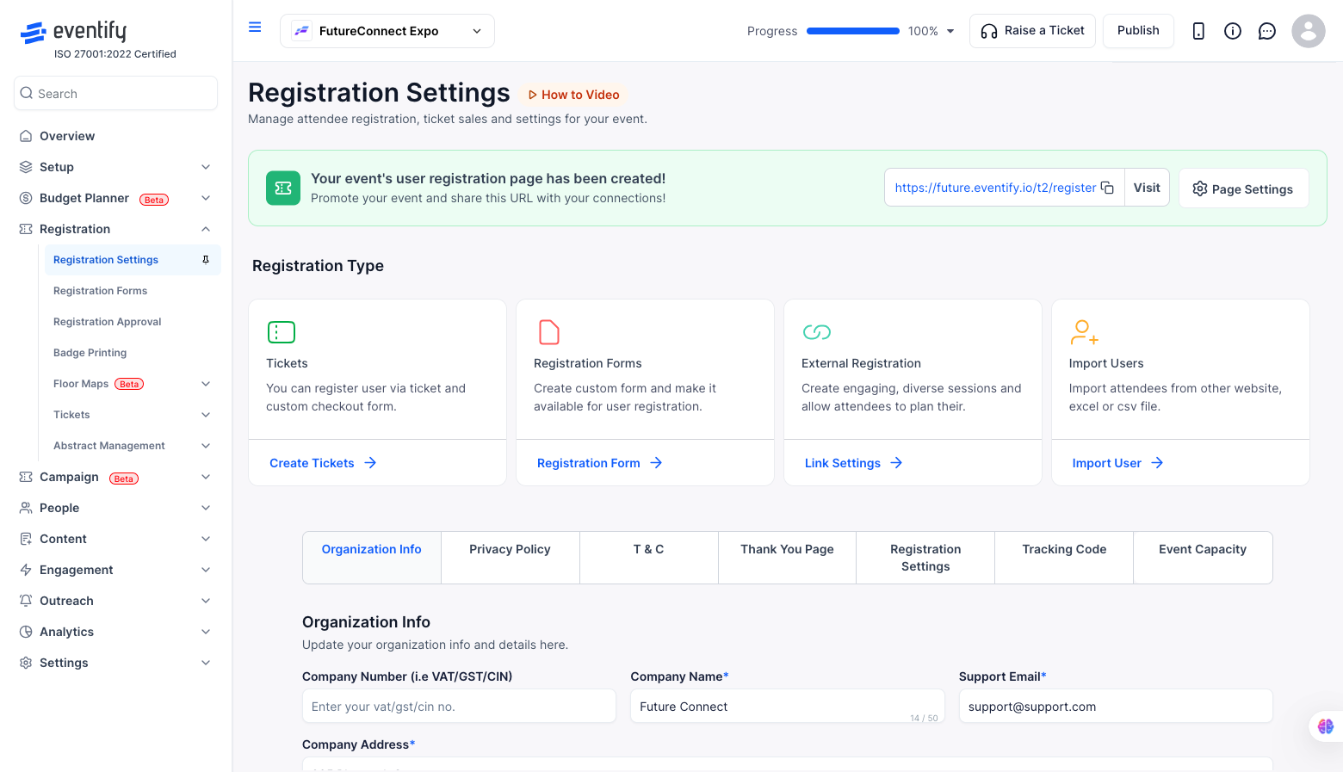Click the Support Email input field

(x=1116, y=706)
